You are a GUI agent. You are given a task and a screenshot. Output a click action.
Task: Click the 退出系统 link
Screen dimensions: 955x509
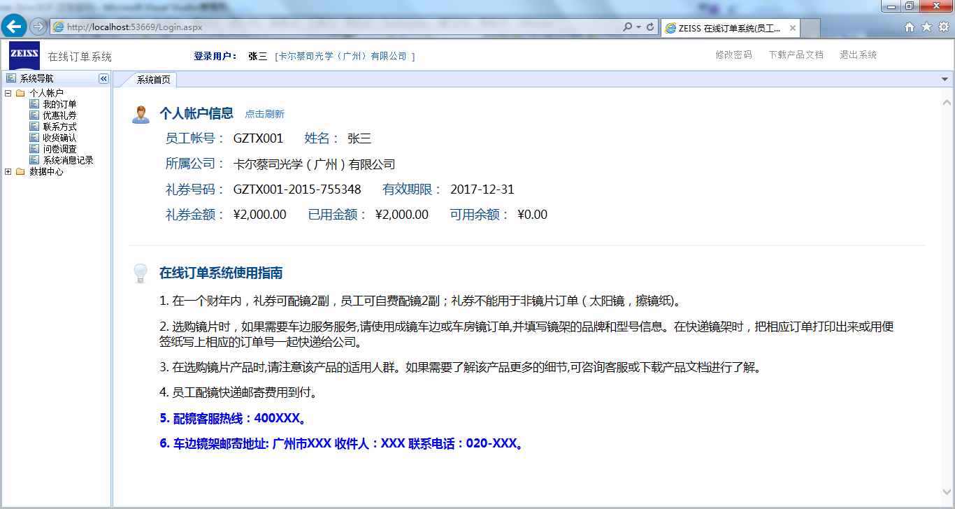click(858, 55)
